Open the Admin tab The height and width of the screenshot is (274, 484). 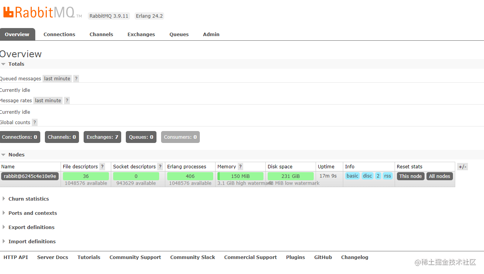(211, 34)
